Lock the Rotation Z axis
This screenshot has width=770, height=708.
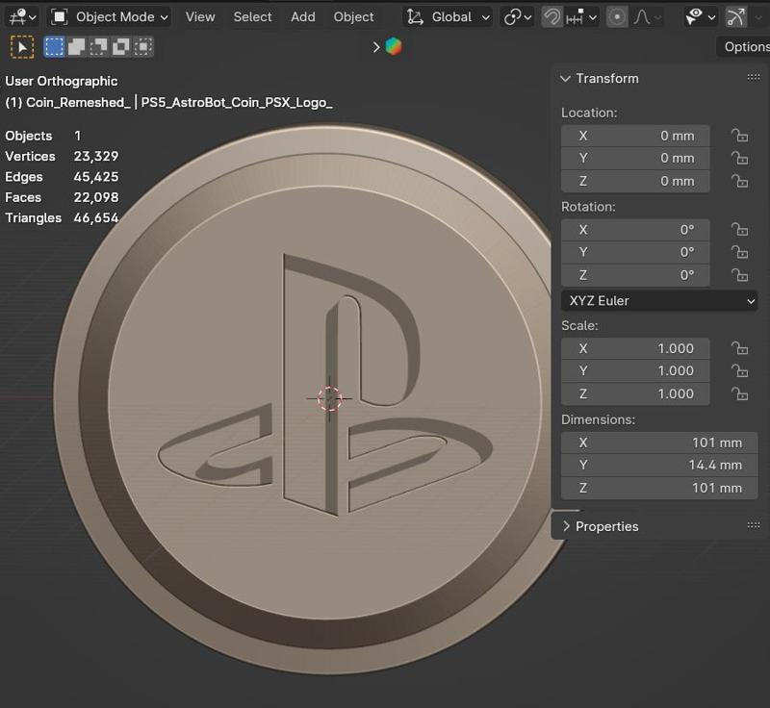pyautogui.click(x=739, y=275)
